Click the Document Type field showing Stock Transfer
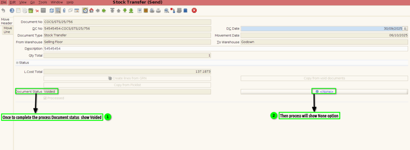This screenshot has width=410, height=150. point(127,35)
